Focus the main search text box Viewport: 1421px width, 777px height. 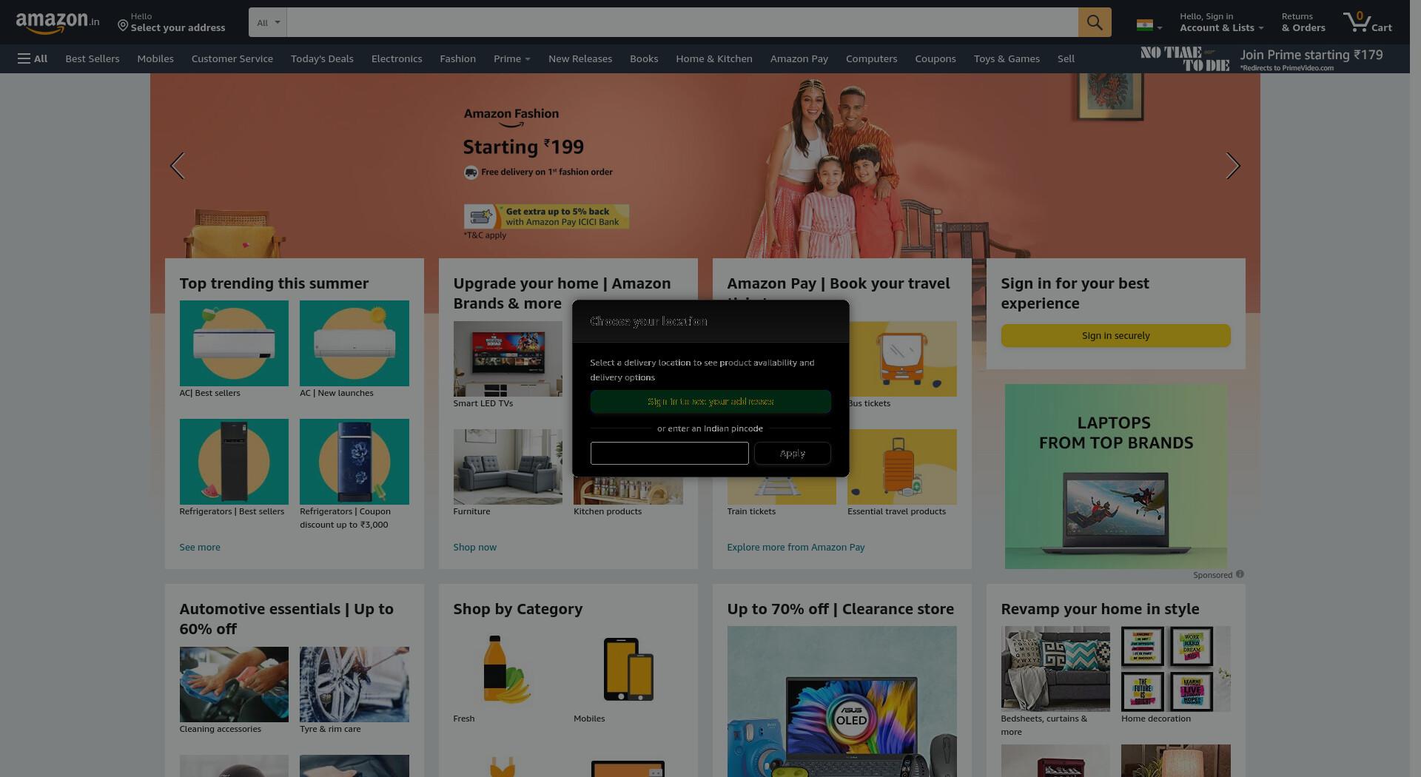pos(682,22)
